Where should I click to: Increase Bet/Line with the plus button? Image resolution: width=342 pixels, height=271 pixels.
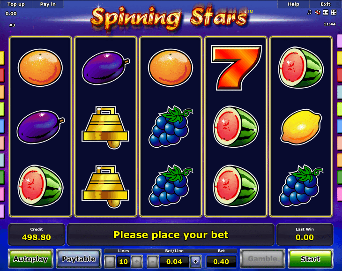(195, 261)
